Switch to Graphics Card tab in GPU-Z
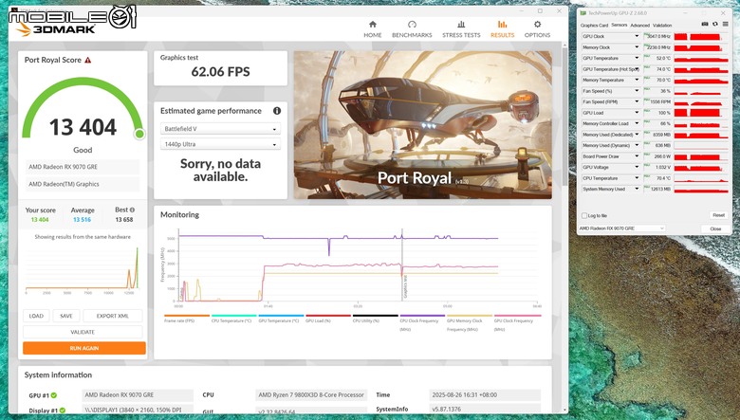 [x=594, y=25]
